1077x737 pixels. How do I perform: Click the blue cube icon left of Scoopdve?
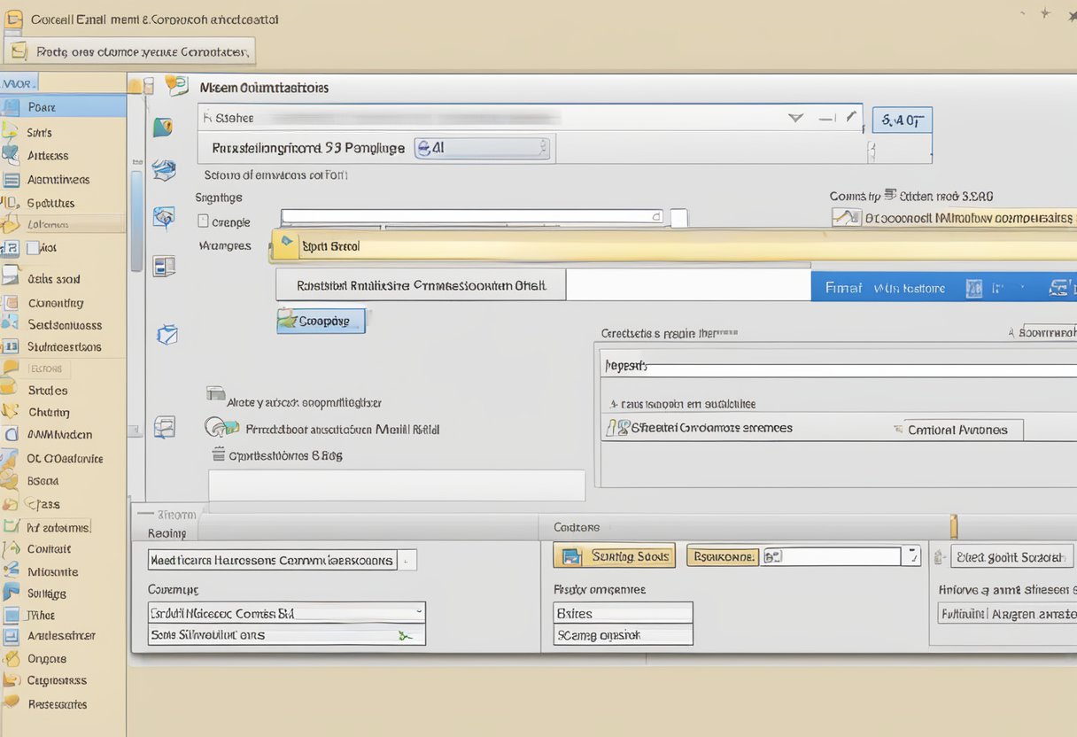pyautogui.click(x=167, y=334)
